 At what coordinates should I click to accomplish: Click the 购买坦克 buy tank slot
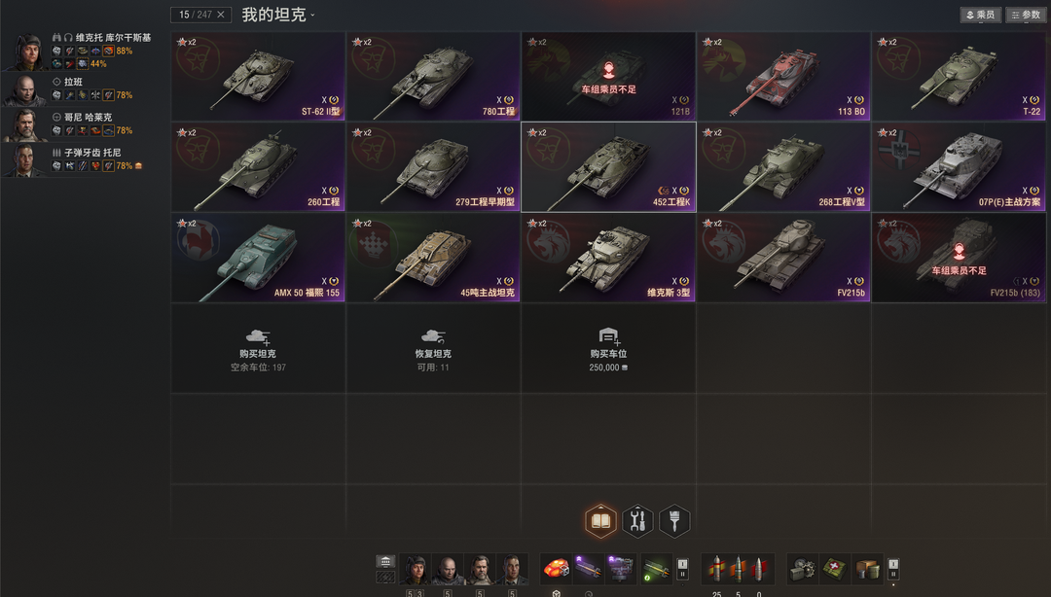click(258, 348)
